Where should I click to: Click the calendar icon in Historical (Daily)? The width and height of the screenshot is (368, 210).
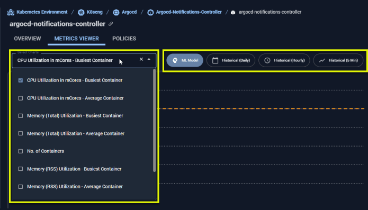point(215,60)
